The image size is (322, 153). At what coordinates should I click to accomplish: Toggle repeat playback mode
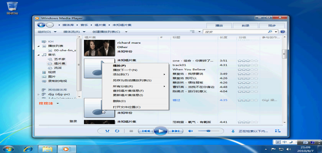coord(117,131)
